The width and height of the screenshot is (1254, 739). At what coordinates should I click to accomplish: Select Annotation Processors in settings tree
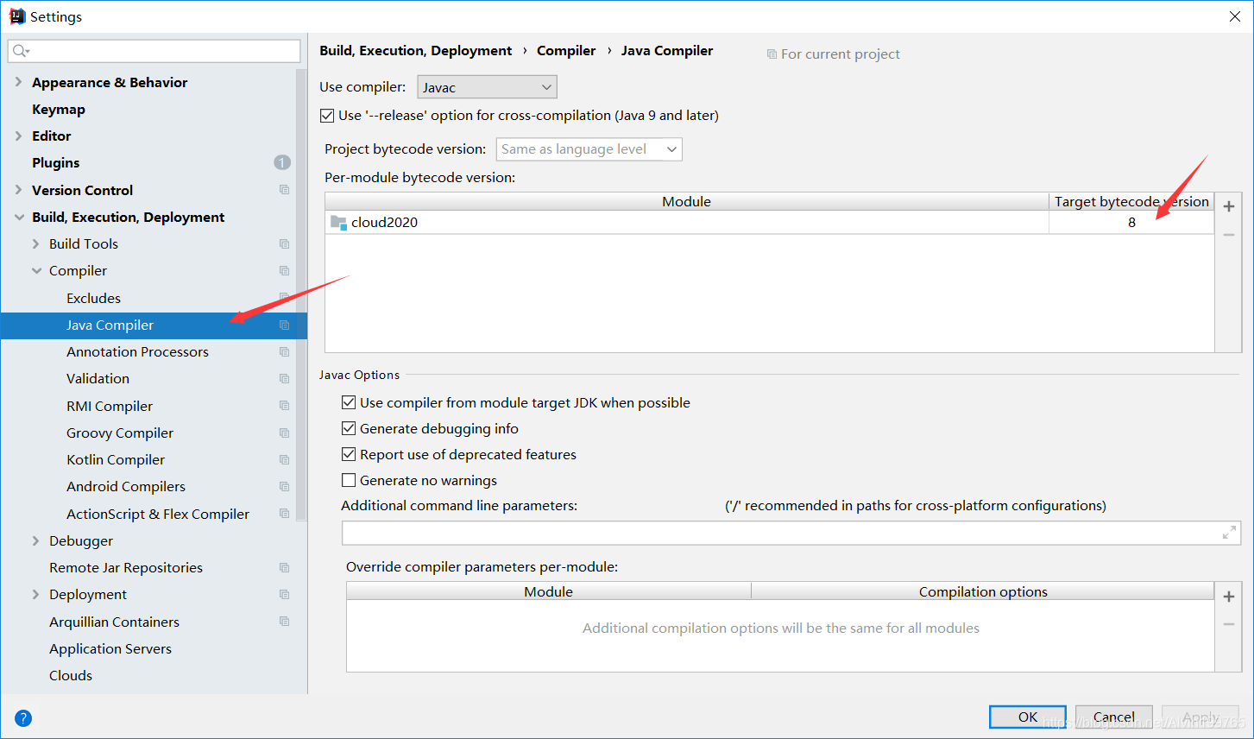(137, 351)
